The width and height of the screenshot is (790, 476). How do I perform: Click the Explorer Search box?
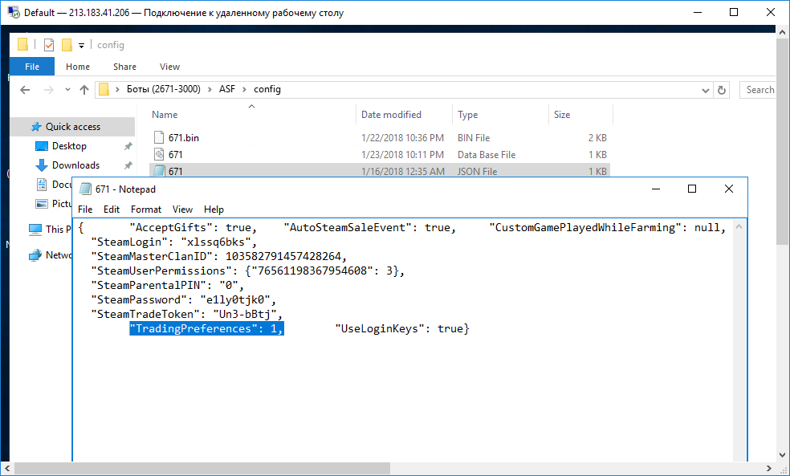click(x=758, y=90)
